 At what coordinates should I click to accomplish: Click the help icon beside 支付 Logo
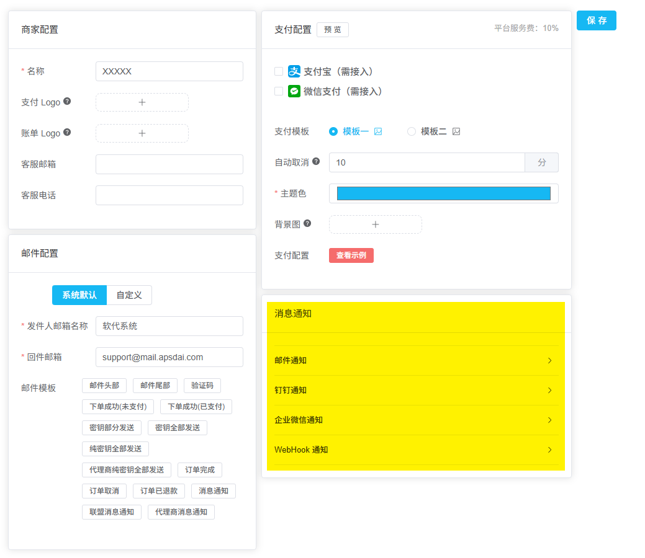(x=66, y=101)
